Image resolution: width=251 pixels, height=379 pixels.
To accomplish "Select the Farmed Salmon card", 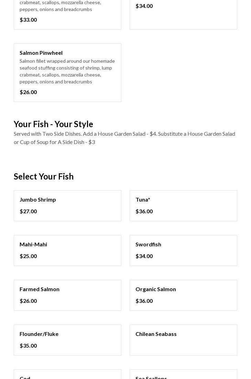I will tap(67, 295).
